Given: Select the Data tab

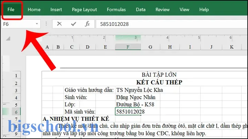Looking at the screenshot, I should point(141,10).
